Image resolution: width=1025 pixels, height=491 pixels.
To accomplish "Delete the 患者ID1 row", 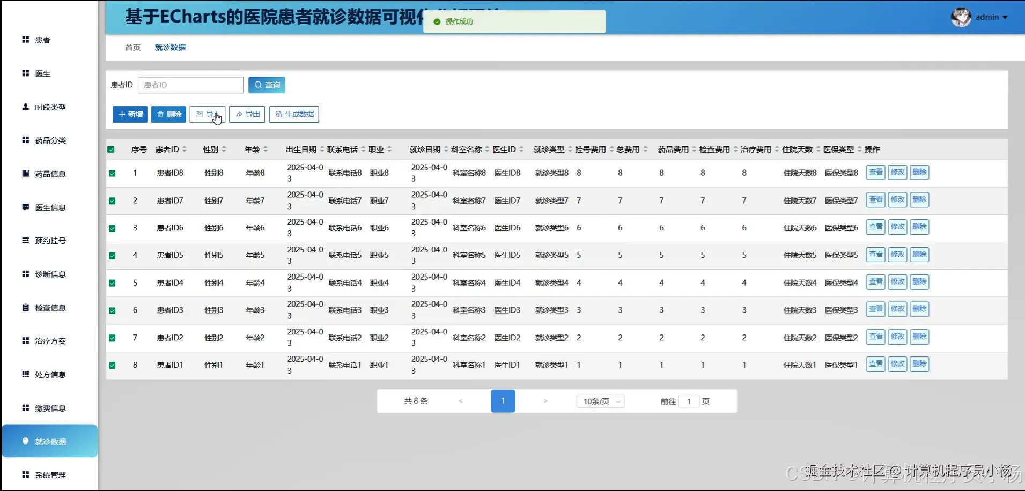I will pyautogui.click(x=919, y=364).
